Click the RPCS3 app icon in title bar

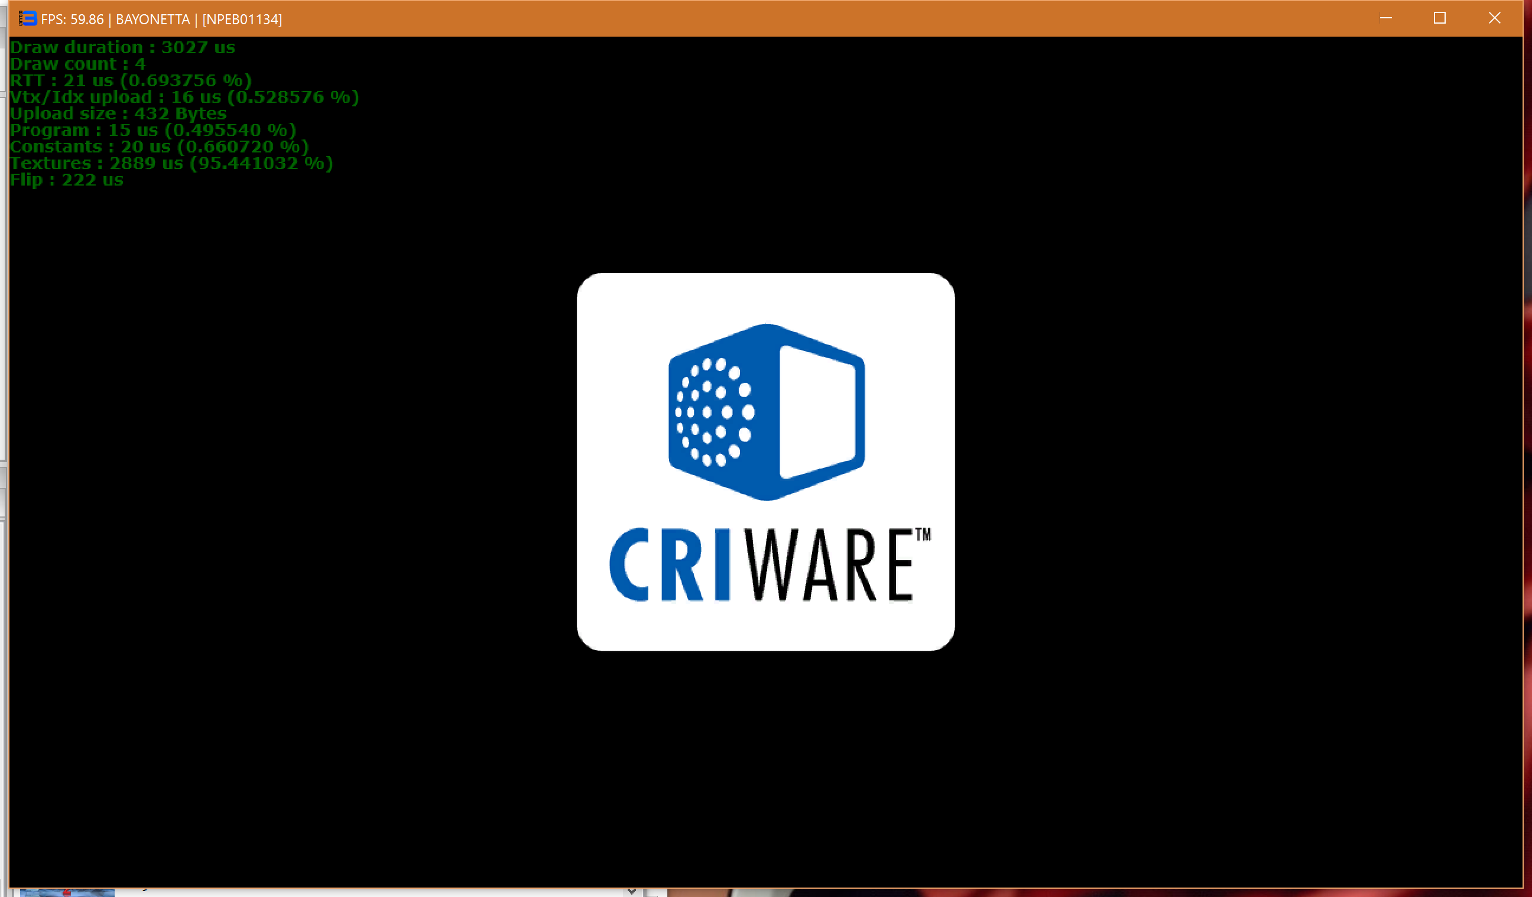tap(27, 18)
